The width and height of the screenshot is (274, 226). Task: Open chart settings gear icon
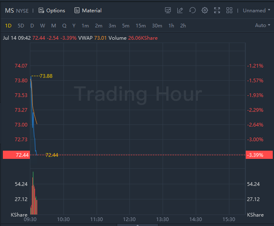205,10
